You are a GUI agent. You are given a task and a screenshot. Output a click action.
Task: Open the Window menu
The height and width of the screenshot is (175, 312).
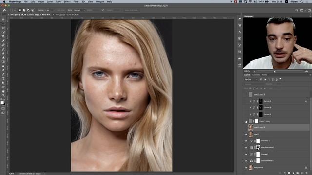point(100,2)
